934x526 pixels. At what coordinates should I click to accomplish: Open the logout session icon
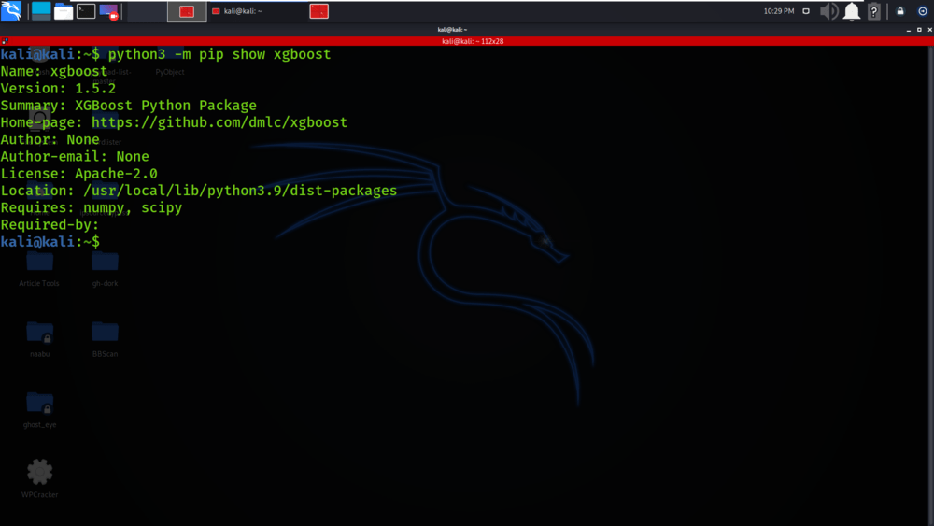click(x=923, y=11)
